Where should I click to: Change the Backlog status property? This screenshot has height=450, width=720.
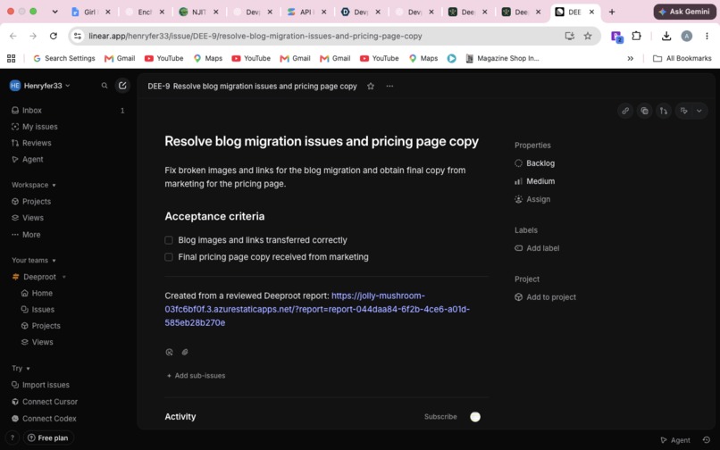click(535, 163)
